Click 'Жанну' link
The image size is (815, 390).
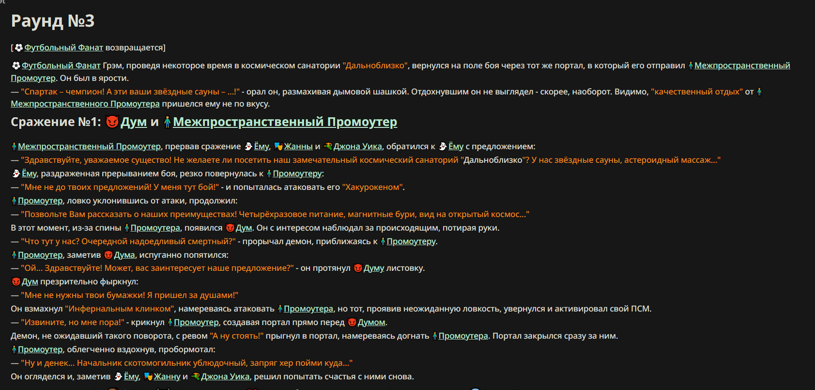(x=167, y=376)
